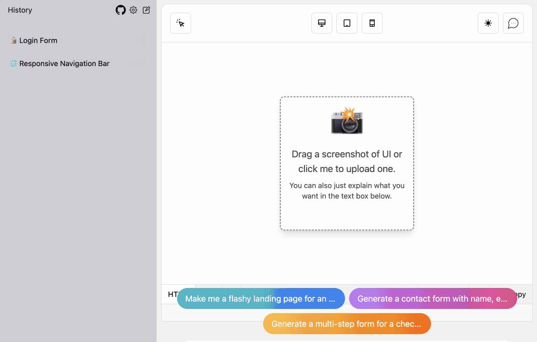Open the Responsive Navigation Bar history entry

click(64, 63)
